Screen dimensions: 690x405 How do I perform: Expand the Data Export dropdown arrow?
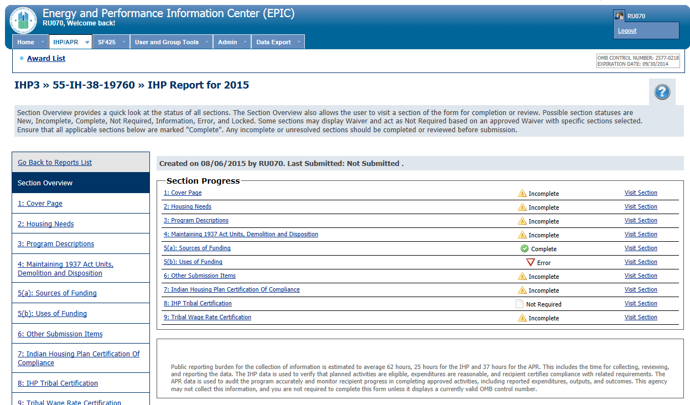point(299,43)
